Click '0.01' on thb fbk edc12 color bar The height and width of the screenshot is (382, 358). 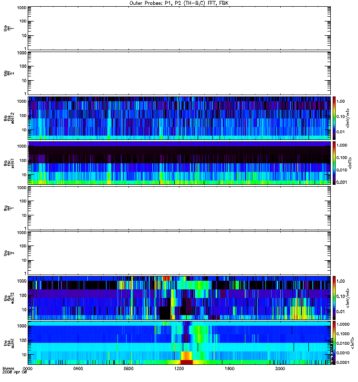[x=340, y=132]
